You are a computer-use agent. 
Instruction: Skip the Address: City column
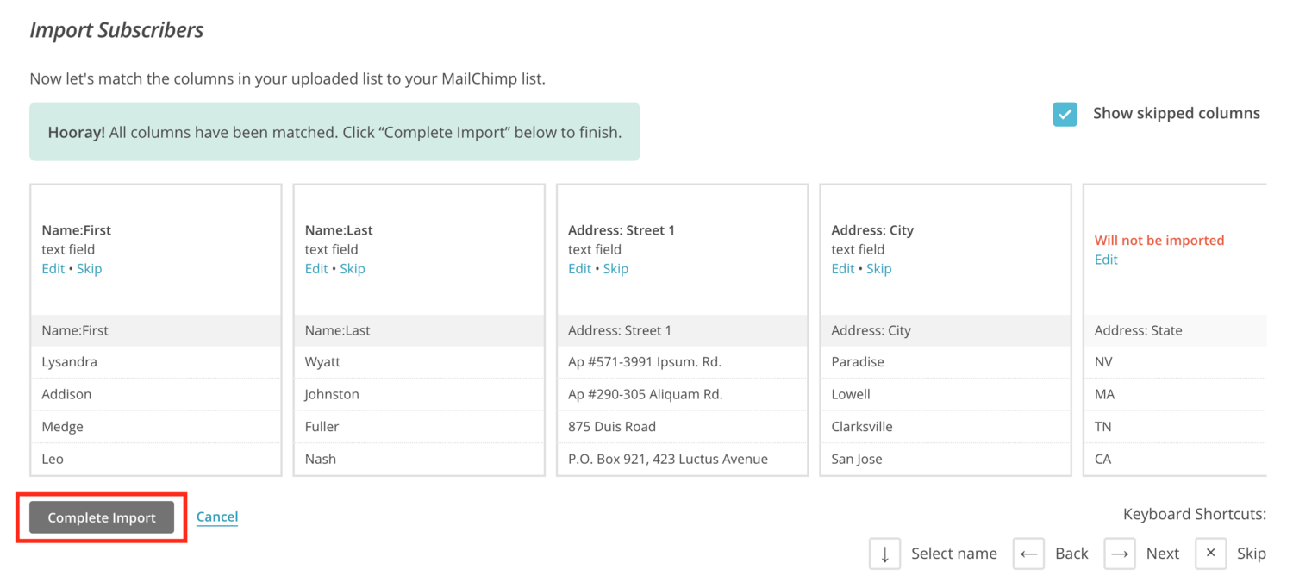coord(878,269)
